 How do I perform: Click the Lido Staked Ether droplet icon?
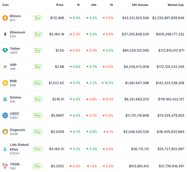coord(5,149)
